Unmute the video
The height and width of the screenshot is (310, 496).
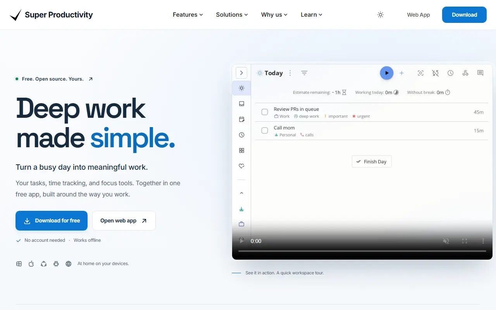click(x=446, y=241)
